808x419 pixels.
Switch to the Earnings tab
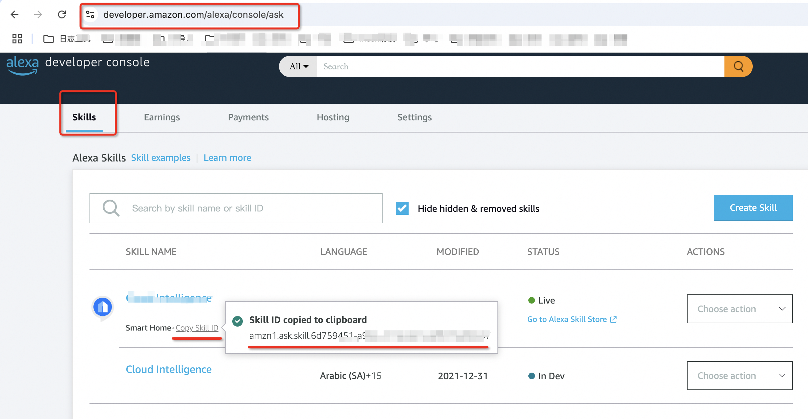pyautogui.click(x=162, y=117)
